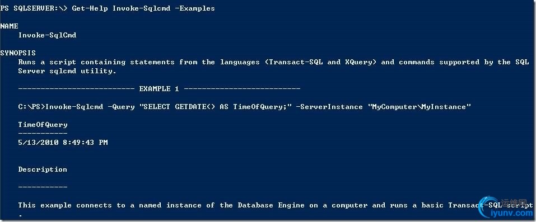This screenshot has width=536, height=222.
Task: Click the XQuery word in synopsis line
Action: tap(359, 62)
